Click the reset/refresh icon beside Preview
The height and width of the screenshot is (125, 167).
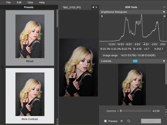coord(129,121)
